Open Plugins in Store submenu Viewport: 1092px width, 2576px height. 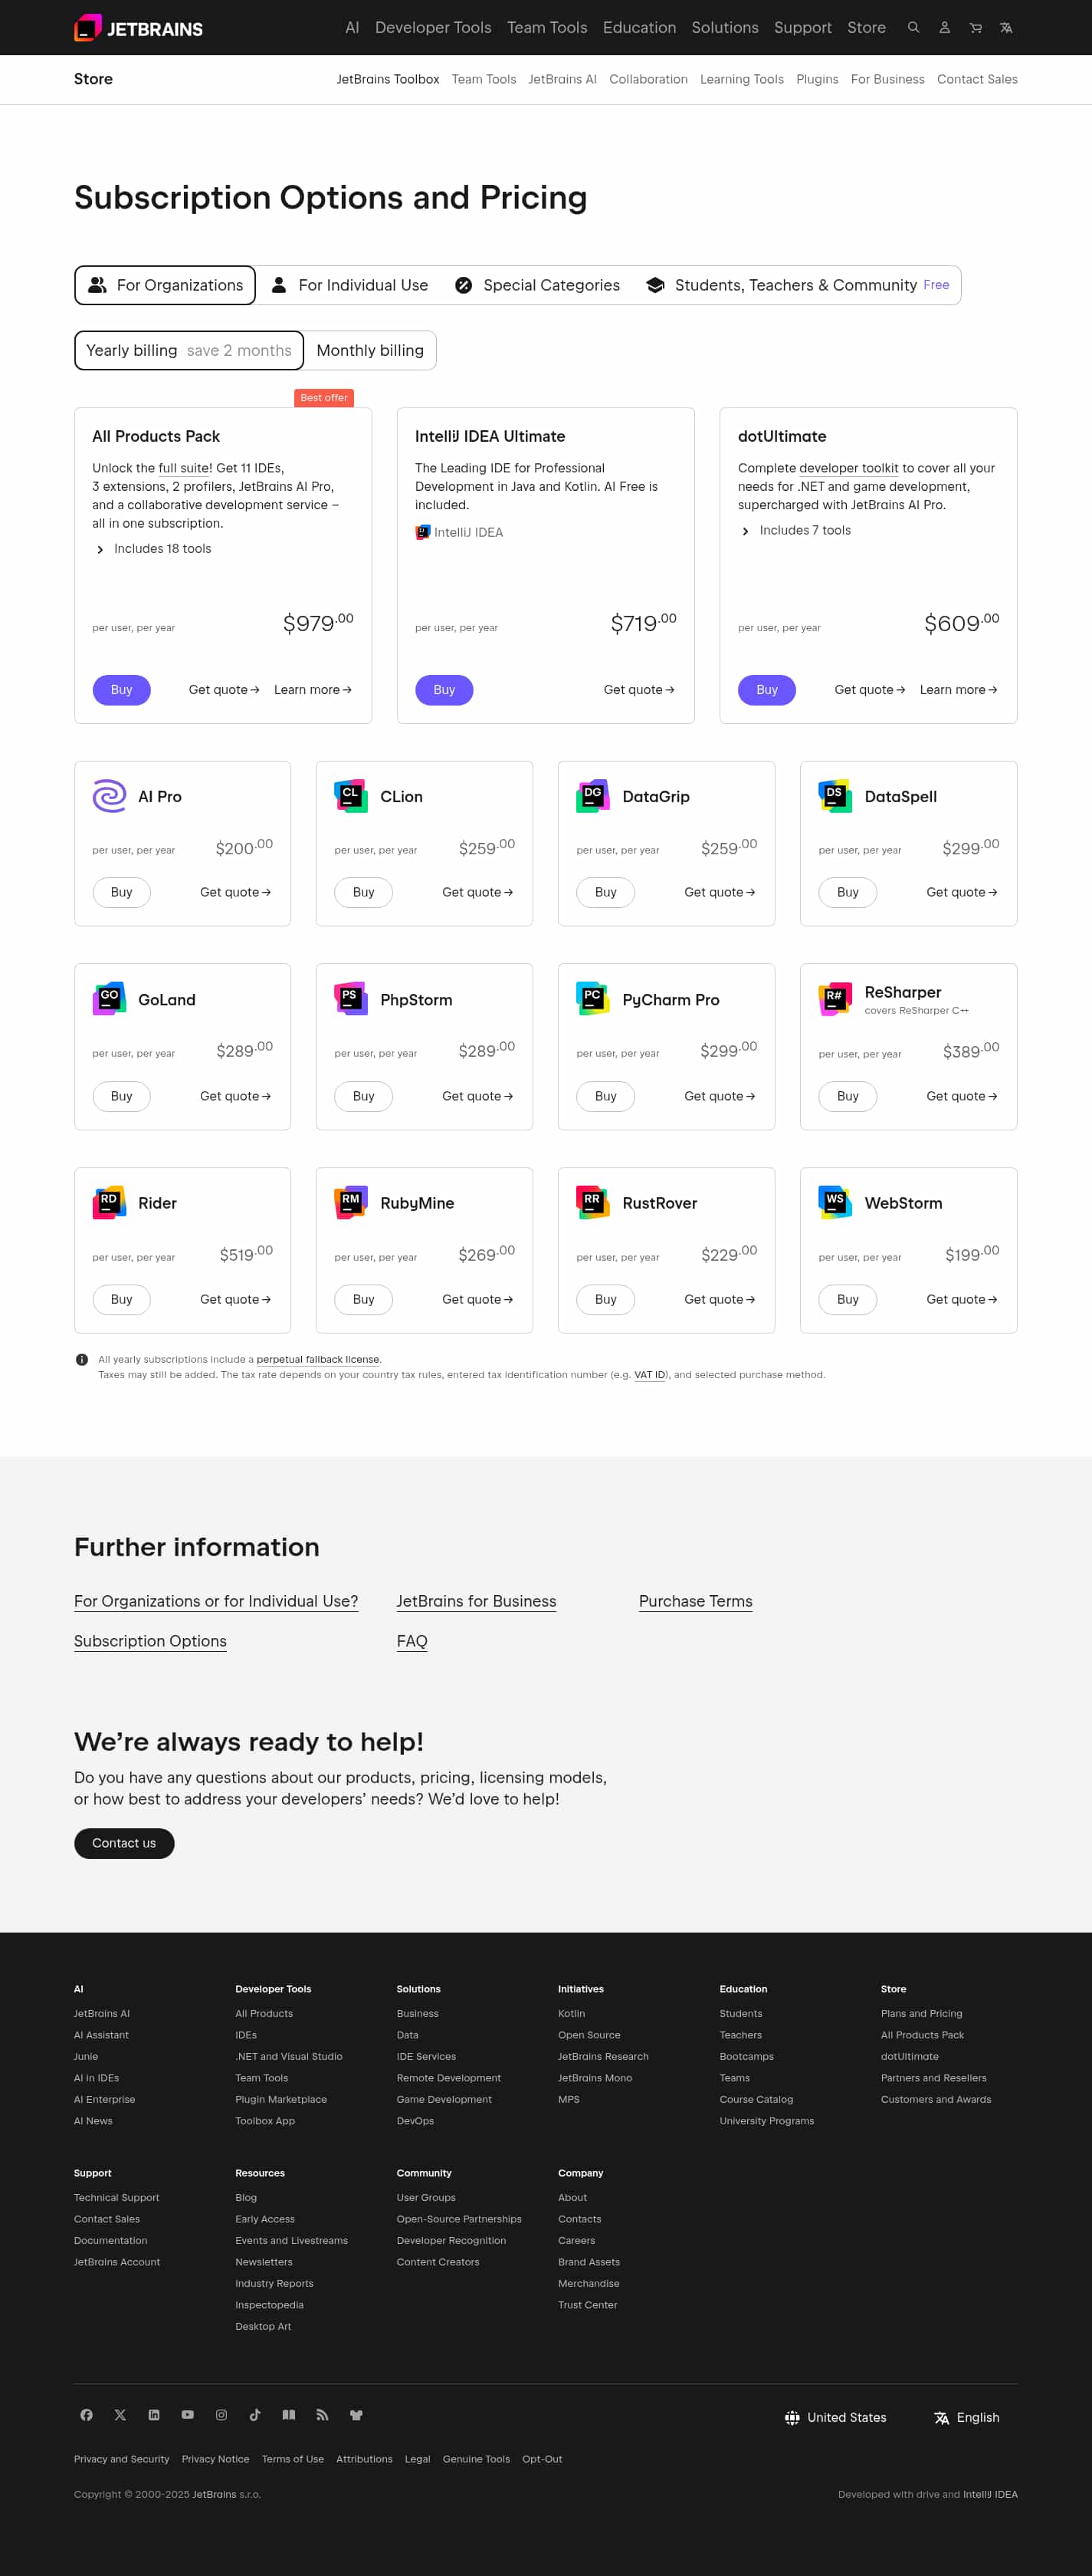(817, 79)
